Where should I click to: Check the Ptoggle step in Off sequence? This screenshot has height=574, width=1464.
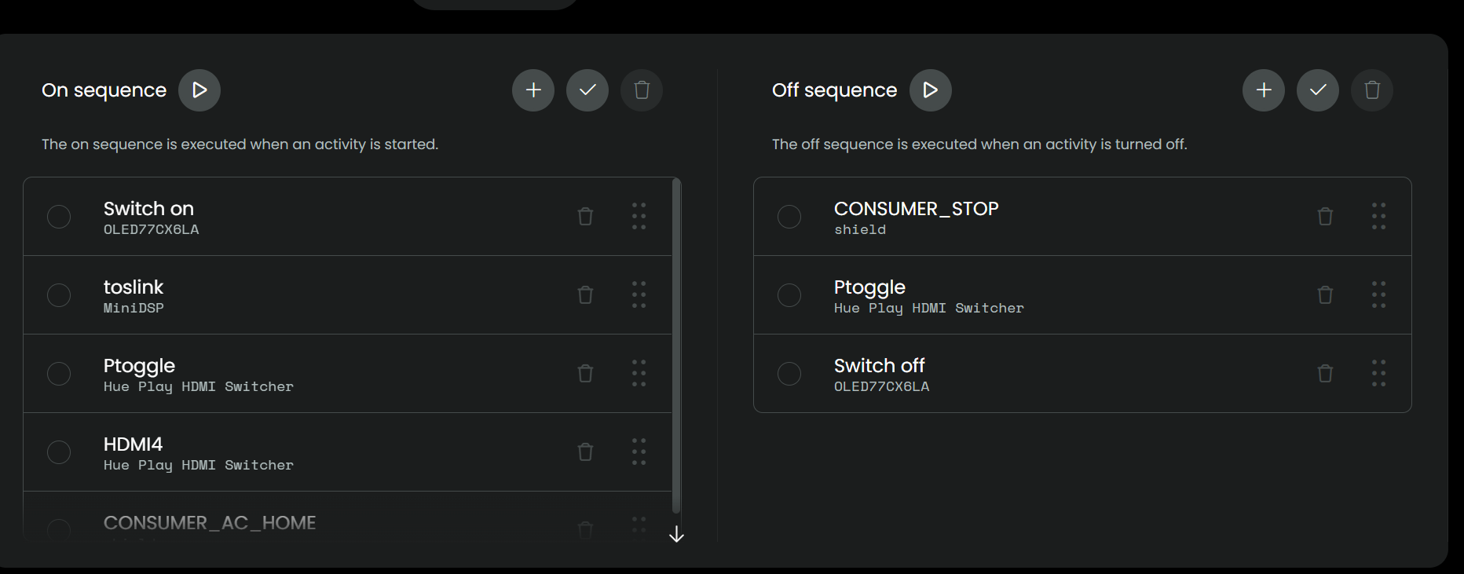[789, 295]
